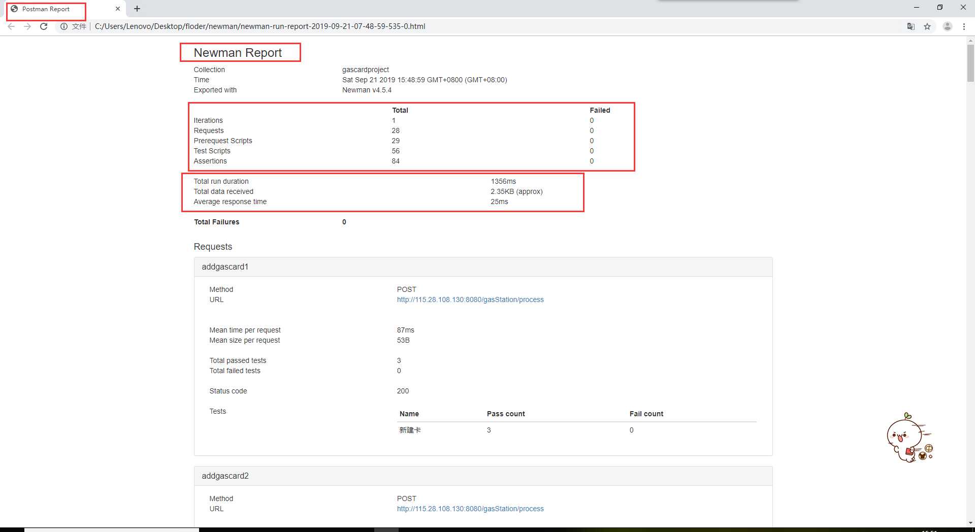
Task: Click the scrollbar down arrow
Action: (x=970, y=522)
